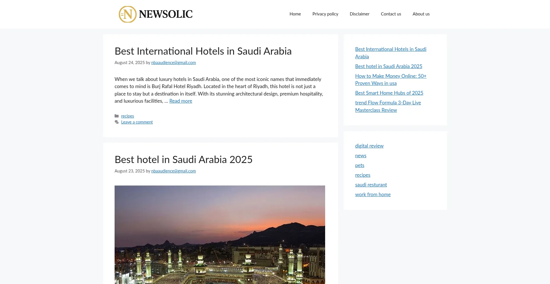Open sidebar link Best Smart Home Hubs of 2025
This screenshot has height=284, width=550.
coord(389,93)
